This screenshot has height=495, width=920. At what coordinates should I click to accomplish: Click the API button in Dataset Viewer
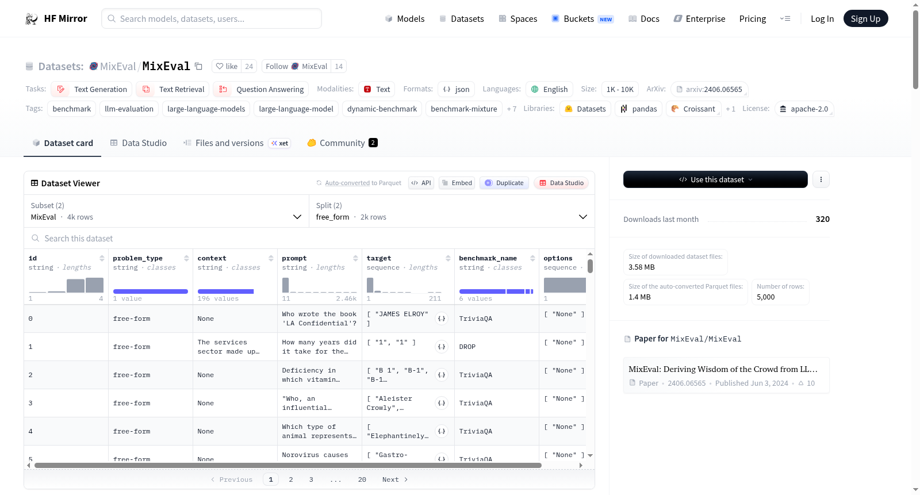(x=421, y=183)
